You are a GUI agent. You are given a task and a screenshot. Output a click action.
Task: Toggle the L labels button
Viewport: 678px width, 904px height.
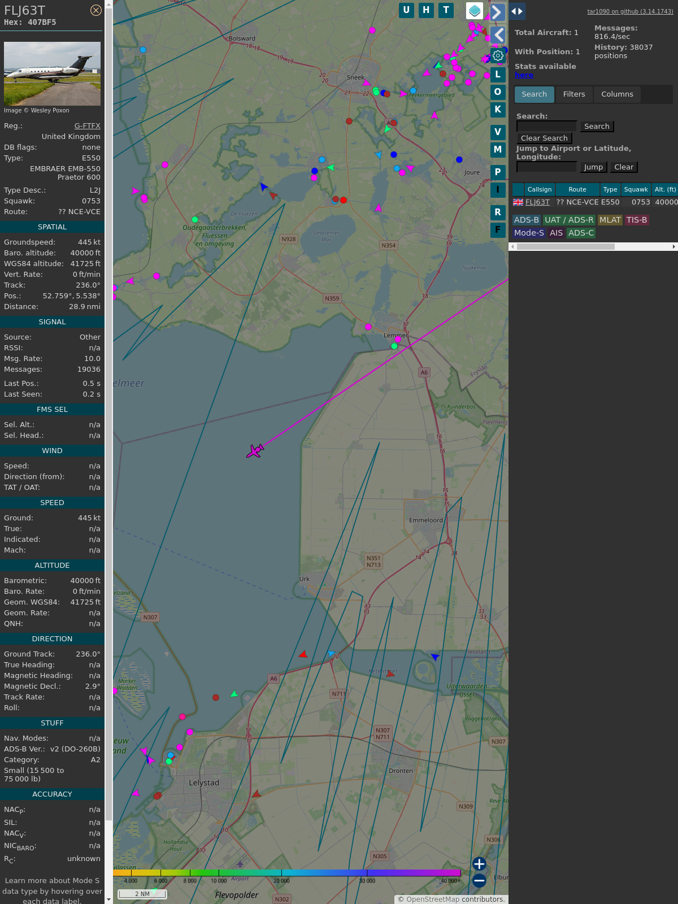pyautogui.click(x=498, y=75)
